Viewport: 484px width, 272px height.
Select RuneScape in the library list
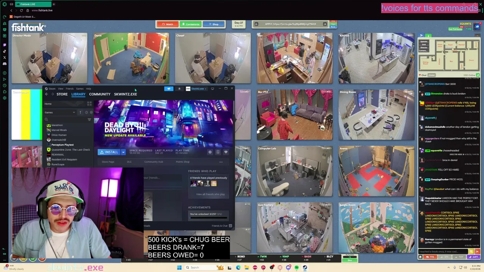[58, 164]
